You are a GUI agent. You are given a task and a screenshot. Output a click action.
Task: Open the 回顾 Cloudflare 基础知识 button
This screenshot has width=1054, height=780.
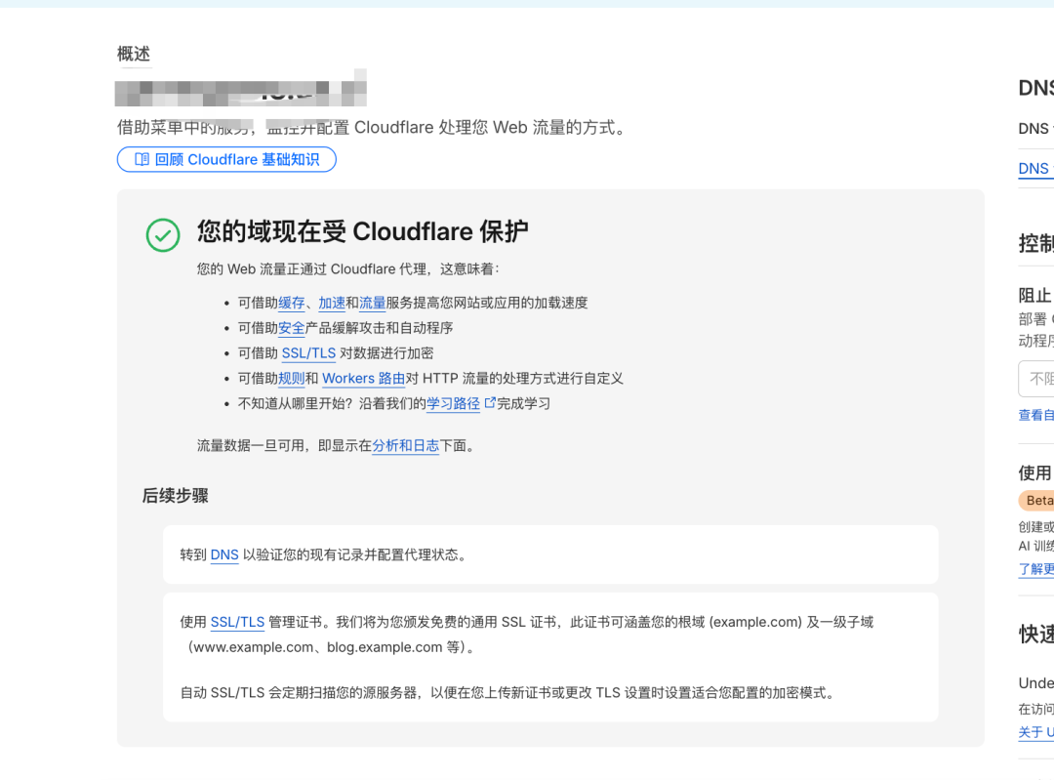click(226, 159)
